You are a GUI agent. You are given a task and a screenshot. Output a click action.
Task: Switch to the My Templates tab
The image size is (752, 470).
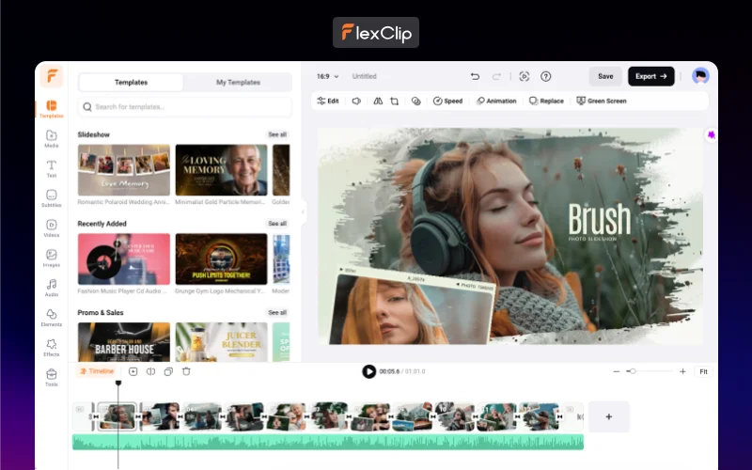pos(238,83)
